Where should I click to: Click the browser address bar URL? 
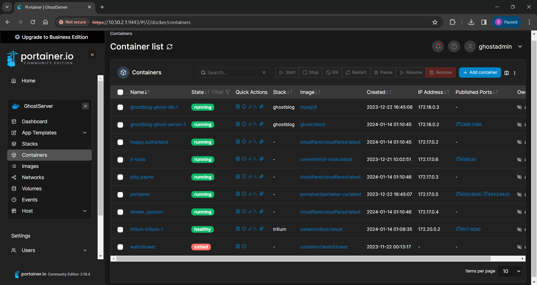[142, 22]
